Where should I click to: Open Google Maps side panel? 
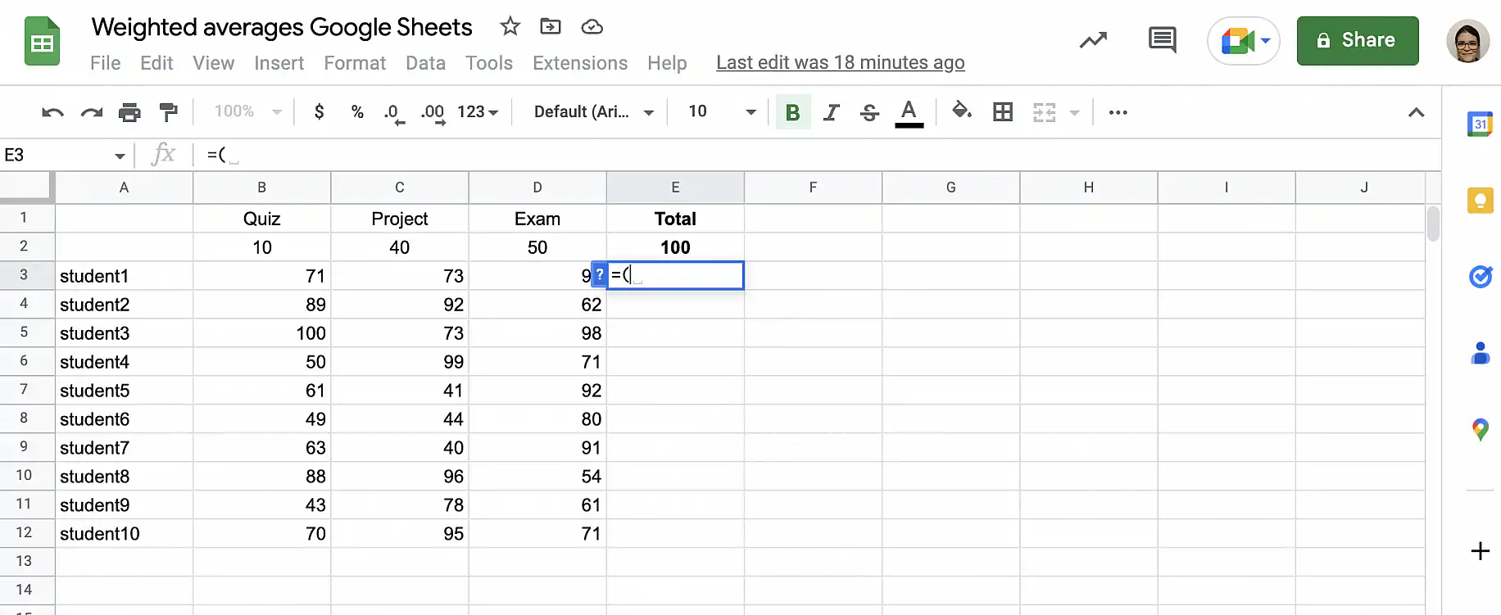[1480, 429]
